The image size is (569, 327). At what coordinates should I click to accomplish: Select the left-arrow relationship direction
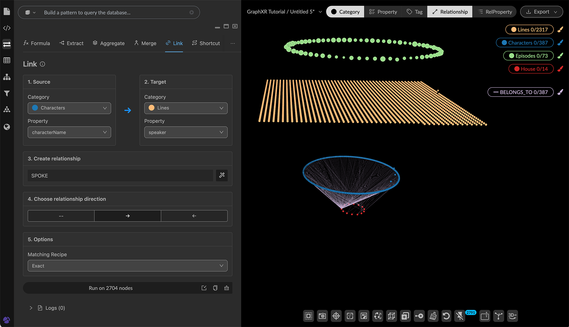point(194,216)
